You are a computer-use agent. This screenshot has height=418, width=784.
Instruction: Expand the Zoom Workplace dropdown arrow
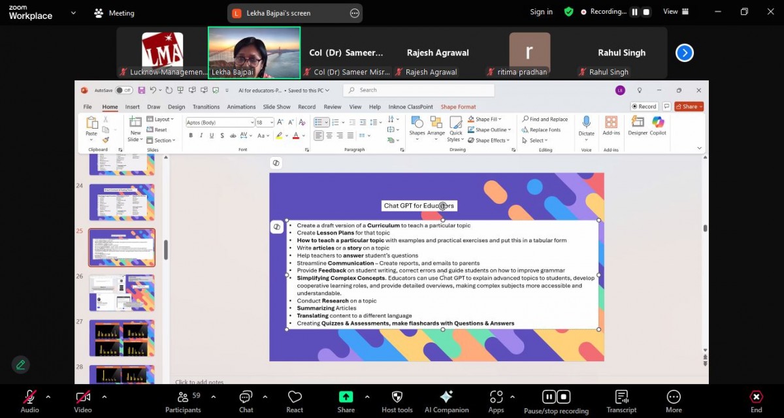73,12
